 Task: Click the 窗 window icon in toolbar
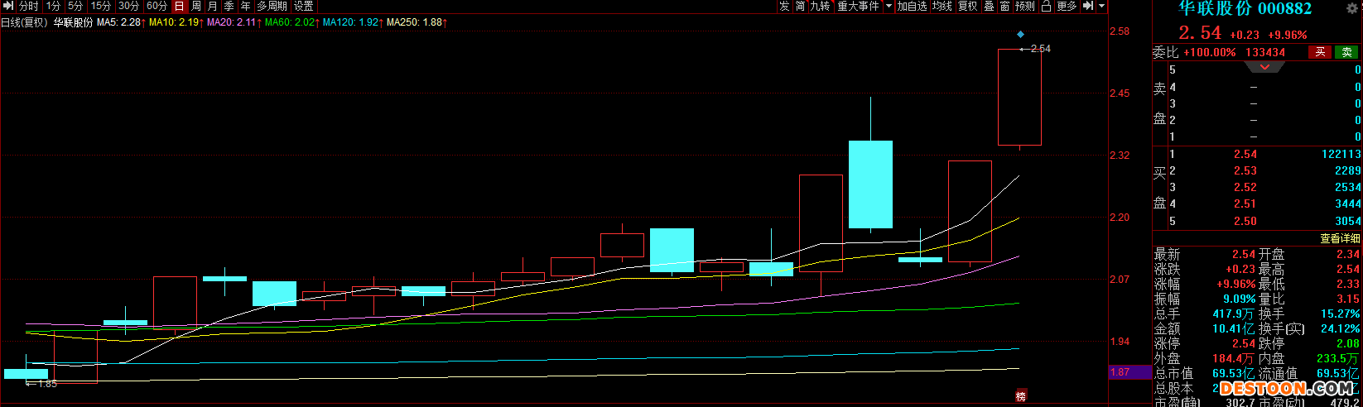(1004, 6)
